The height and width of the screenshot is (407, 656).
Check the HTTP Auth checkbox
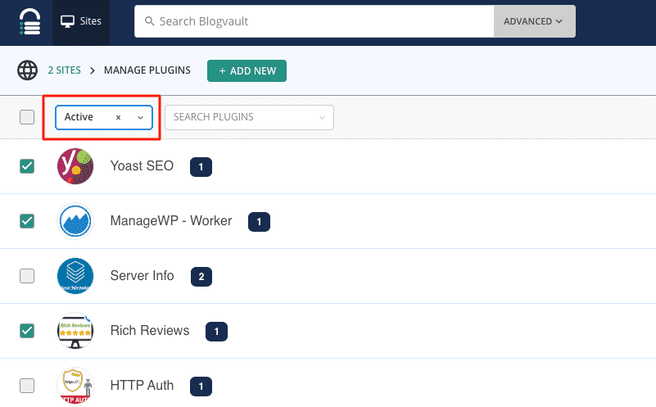pos(27,385)
